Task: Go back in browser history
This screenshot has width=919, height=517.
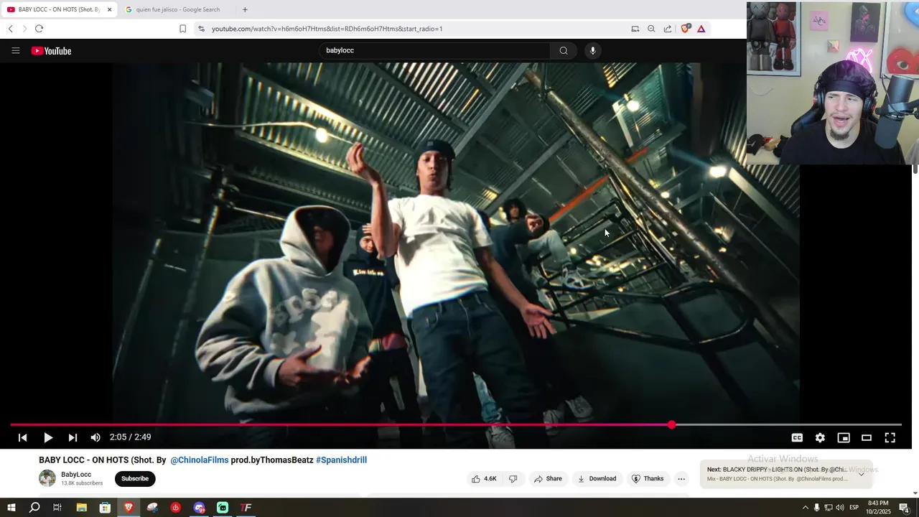Action: click(x=11, y=29)
